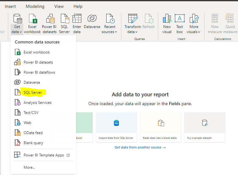Click New measure calculator icon
Image resolution: width=238 pixels, height=175 pixels.
(215, 18)
